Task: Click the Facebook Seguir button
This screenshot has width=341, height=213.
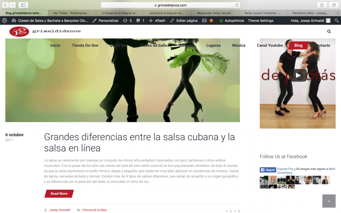Action: [268, 170]
